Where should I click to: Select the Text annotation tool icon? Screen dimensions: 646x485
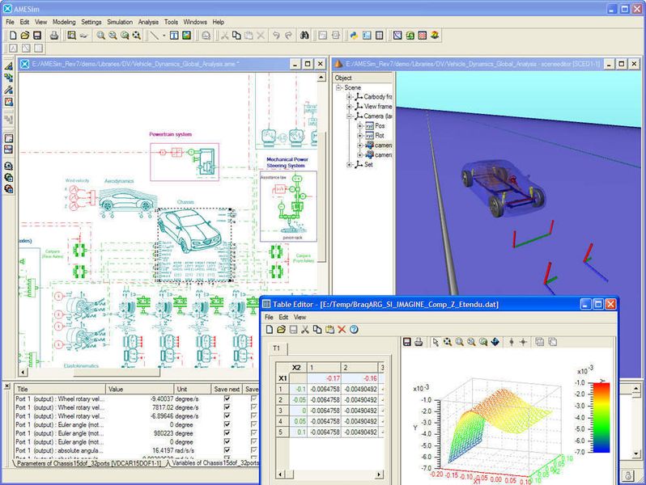174,36
